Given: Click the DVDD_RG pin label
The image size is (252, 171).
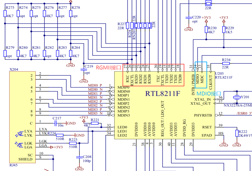Looking at the screenshot, I should (x=184, y=128).
